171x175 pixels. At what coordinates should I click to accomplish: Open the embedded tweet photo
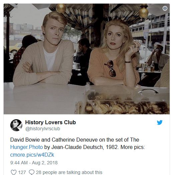[x=87, y=59]
